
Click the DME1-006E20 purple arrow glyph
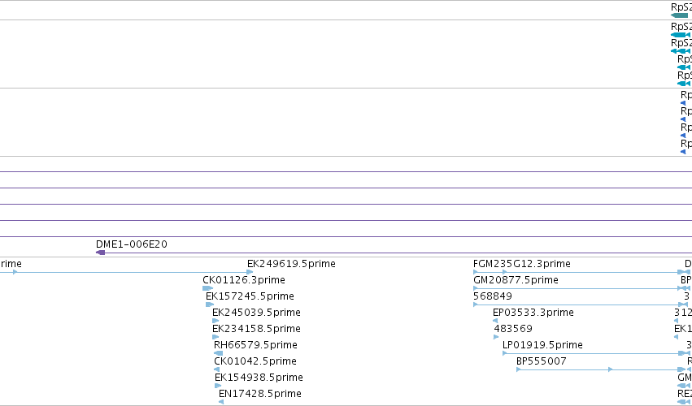[101, 253]
